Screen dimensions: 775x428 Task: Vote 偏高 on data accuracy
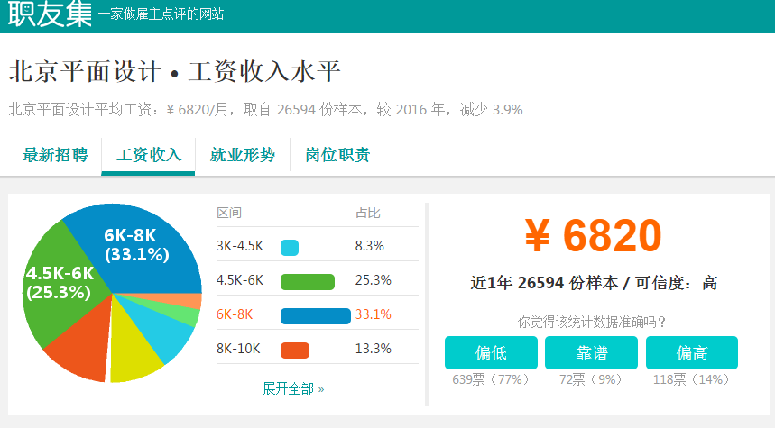coord(691,352)
